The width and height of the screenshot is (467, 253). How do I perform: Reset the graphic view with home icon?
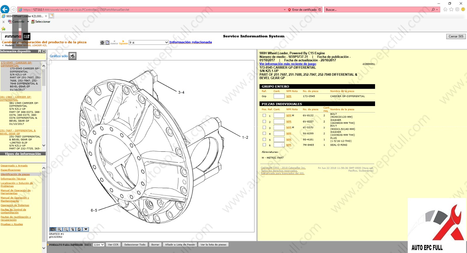coord(79,229)
